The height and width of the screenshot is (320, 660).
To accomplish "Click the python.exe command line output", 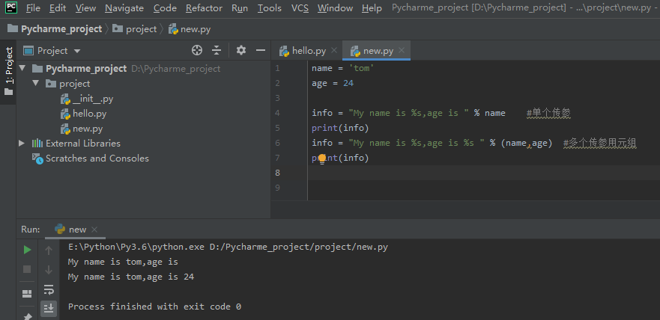I will pyautogui.click(x=228, y=247).
